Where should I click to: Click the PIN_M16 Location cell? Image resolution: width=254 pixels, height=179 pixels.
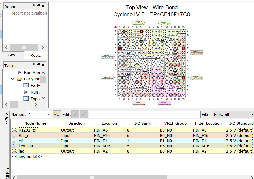pyautogui.click(x=109, y=146)
